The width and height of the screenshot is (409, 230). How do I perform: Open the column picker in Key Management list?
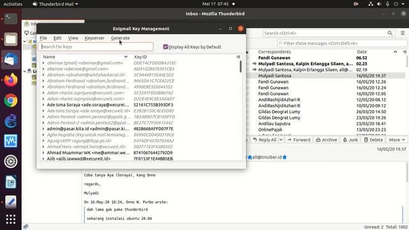238,57
